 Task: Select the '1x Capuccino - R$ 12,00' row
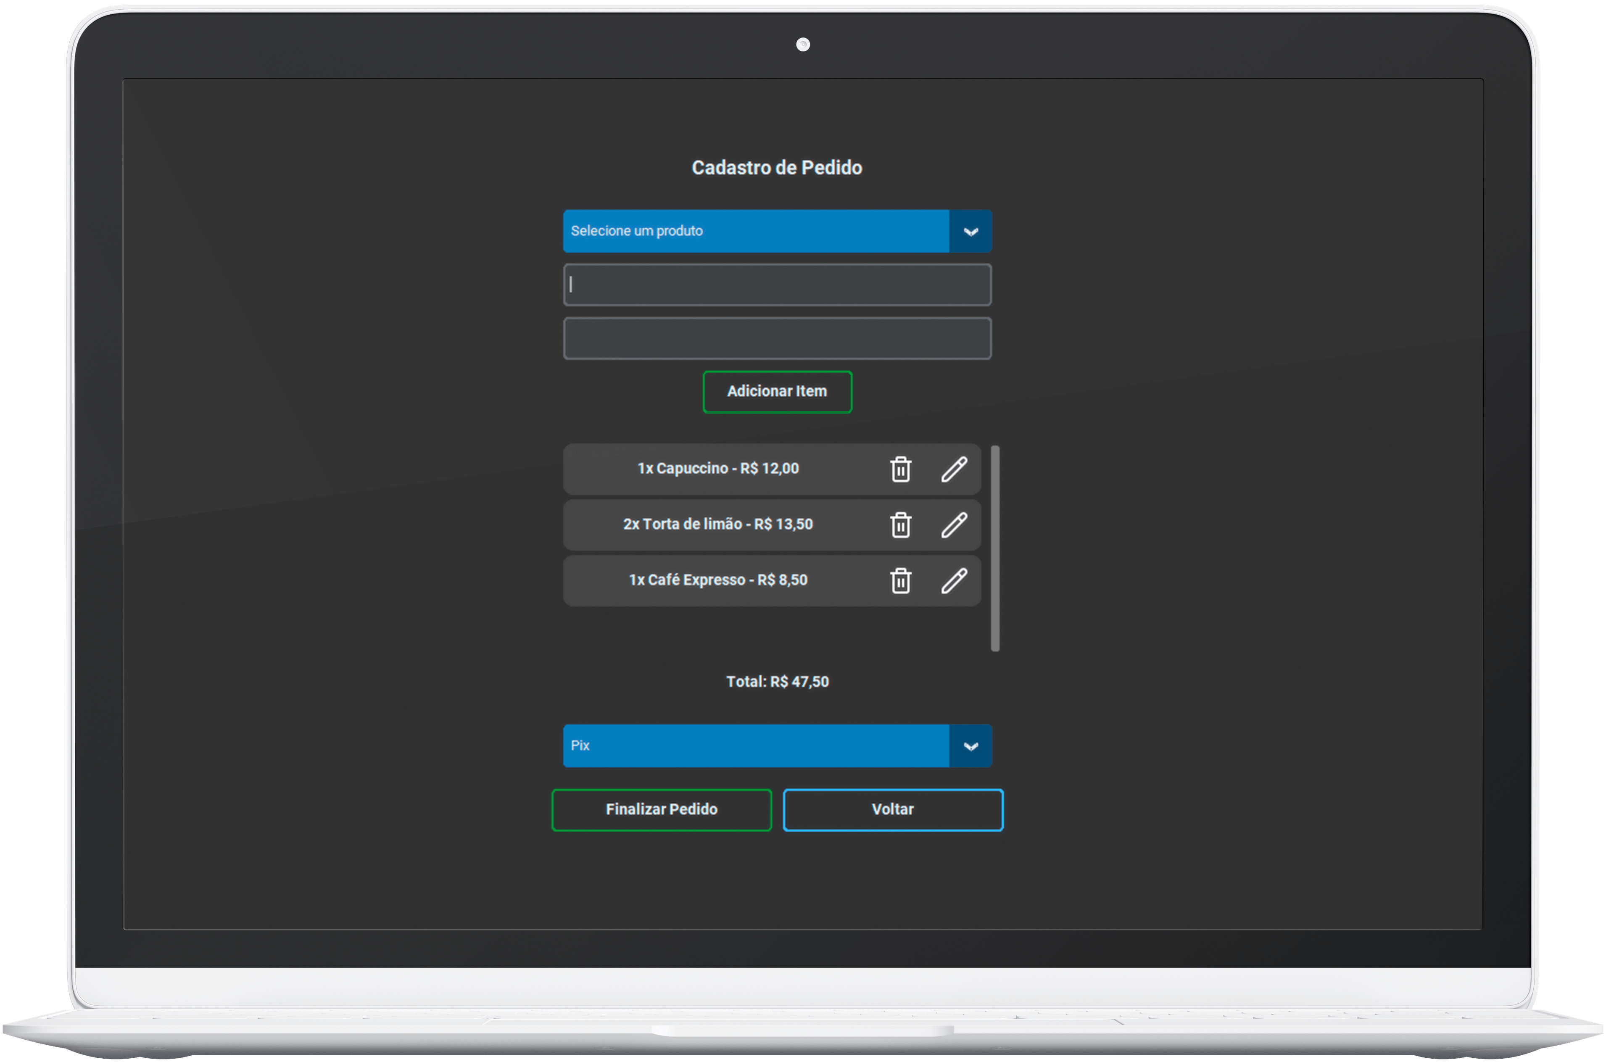tap(717, 469)
